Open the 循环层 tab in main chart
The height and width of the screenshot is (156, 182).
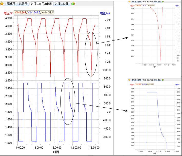point(11,4)
